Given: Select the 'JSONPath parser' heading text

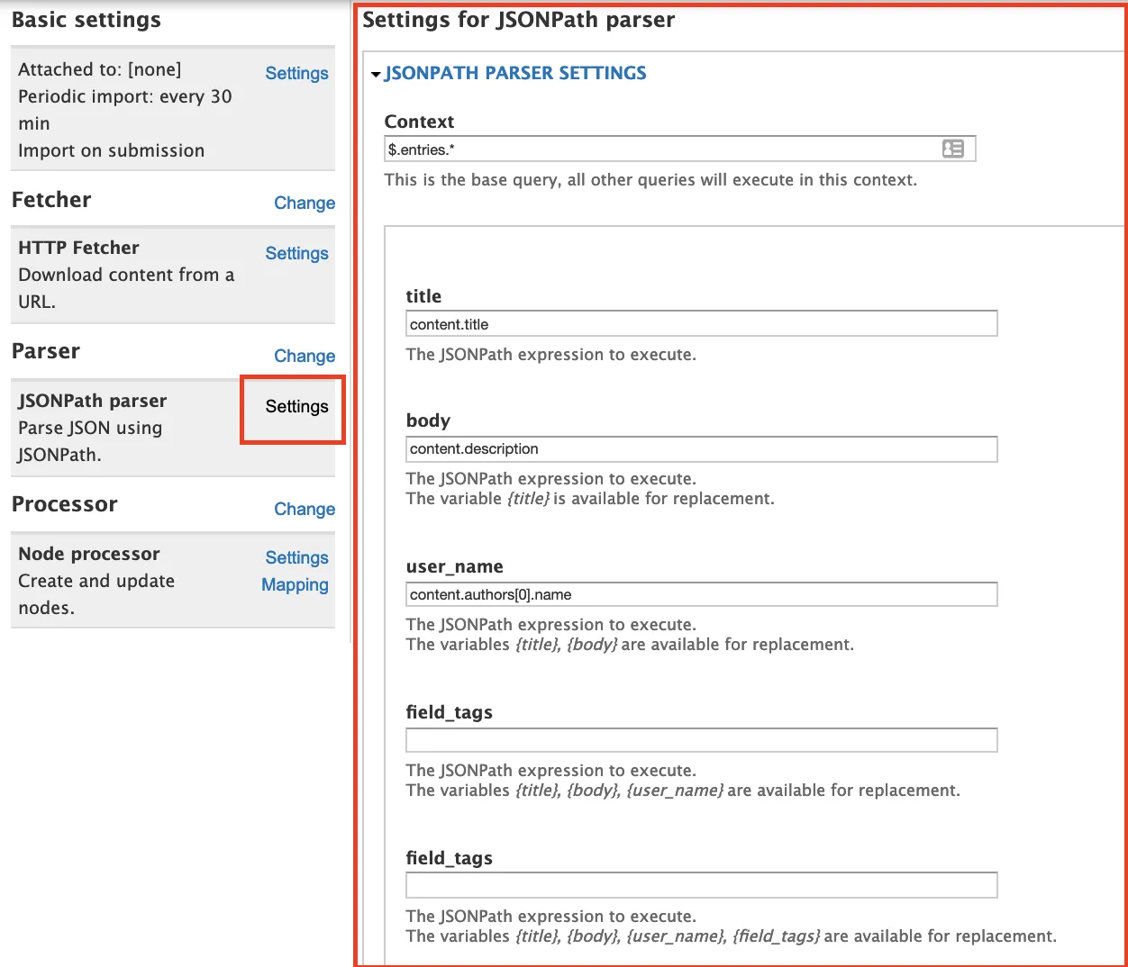Looking at the screenshot, I should [92, 401].
